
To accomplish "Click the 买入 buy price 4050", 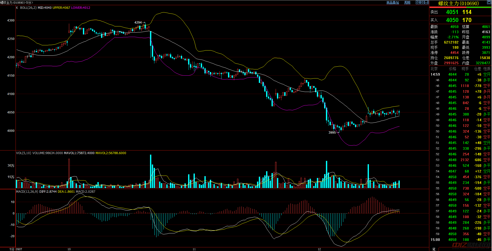I will tap(452, 20).
